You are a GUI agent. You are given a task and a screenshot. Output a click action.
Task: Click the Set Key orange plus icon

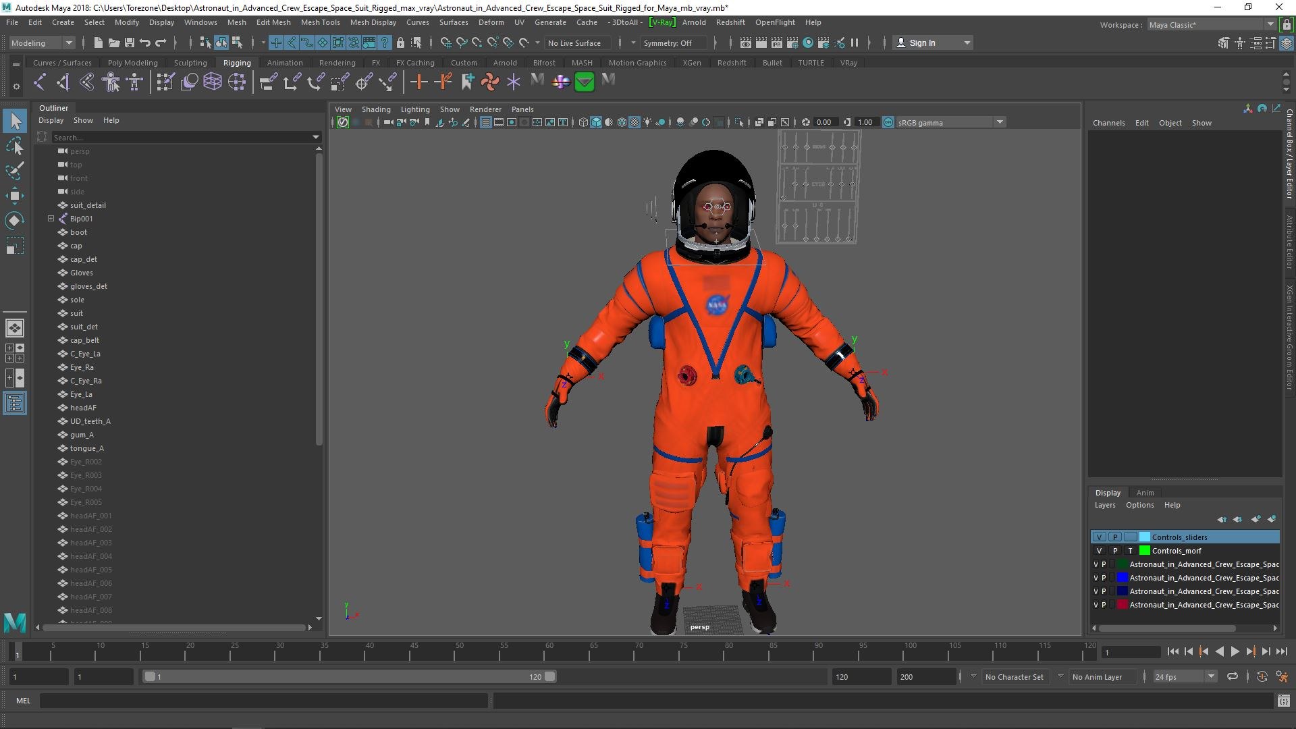click(x=418, y=82)
